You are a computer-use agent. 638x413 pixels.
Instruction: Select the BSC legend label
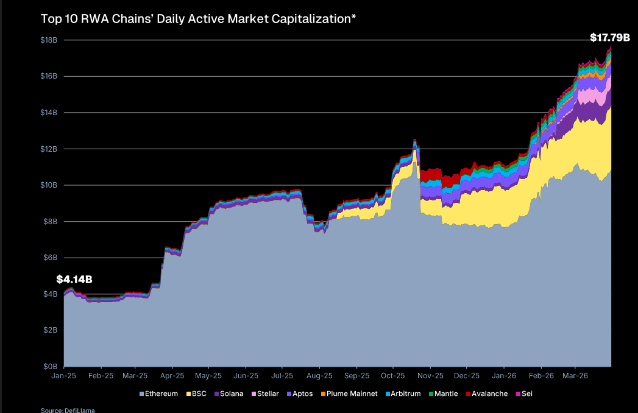tap(199, 394)
